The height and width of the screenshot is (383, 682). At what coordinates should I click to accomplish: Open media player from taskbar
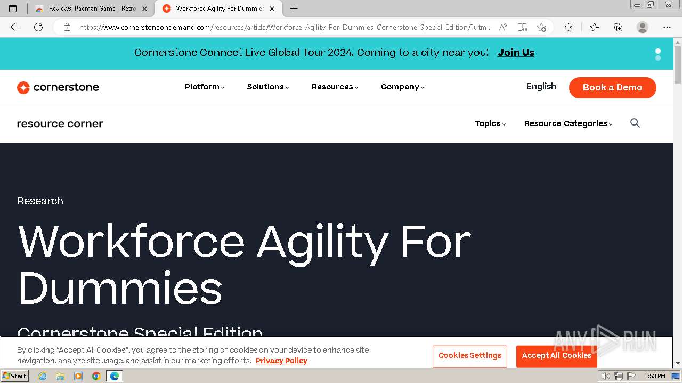click(78, 376)
